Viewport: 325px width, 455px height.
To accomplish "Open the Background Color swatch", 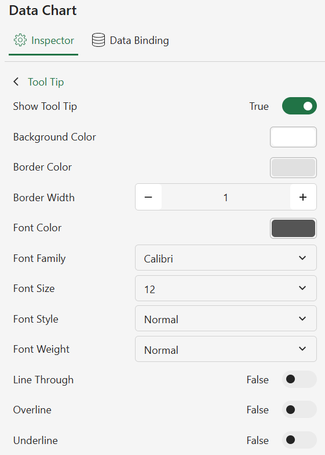I will tap(293, 137).
